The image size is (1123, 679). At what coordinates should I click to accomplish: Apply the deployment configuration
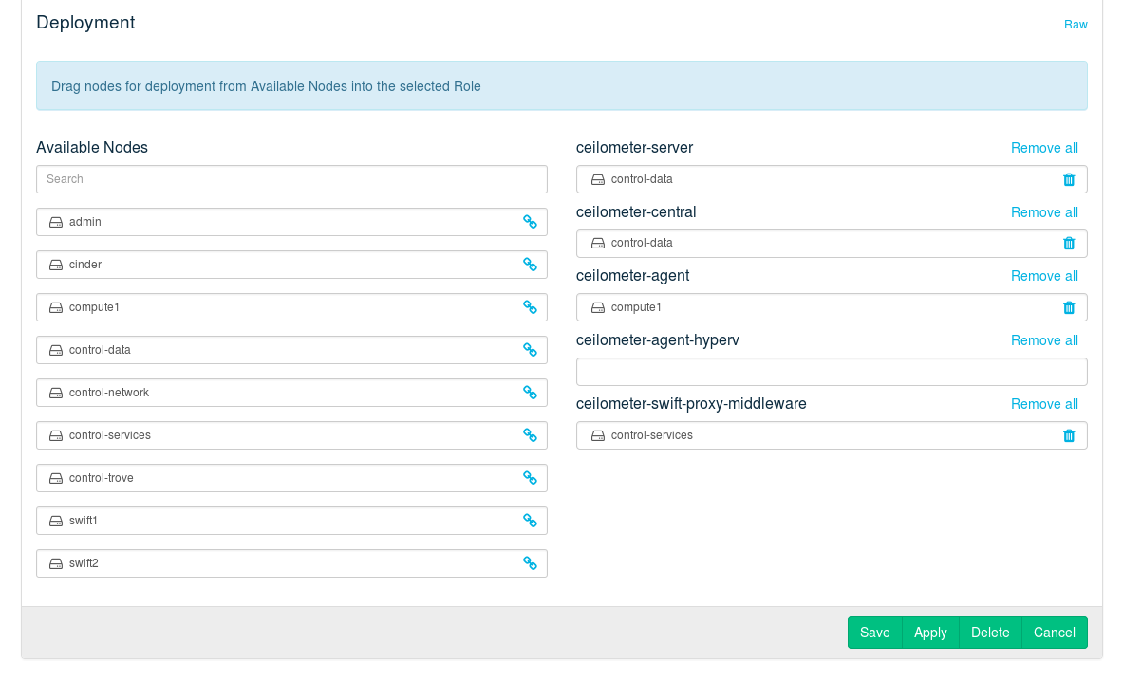(x=930, y=633)
